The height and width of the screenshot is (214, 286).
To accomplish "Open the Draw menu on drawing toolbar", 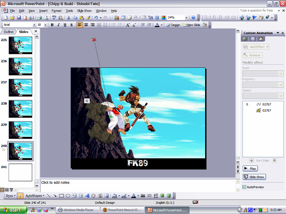I will pos(11,196).
